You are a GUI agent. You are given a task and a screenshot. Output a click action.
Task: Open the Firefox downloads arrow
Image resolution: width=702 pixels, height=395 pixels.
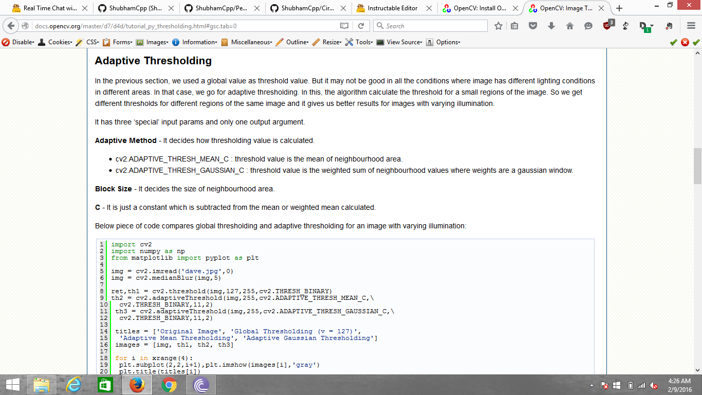pos(551,25)
